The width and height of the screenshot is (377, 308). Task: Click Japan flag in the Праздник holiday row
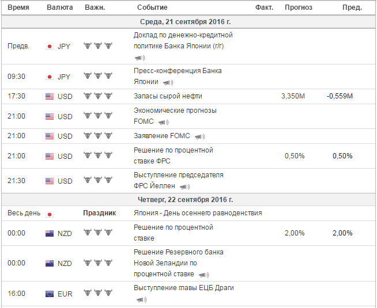click(x=50, y=214)
